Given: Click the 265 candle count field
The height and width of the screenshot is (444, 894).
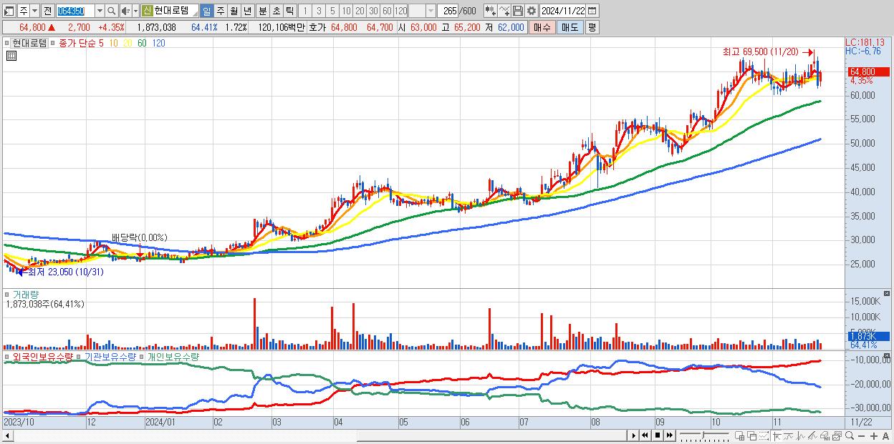Looking at the screenshot, I should (448, 11).
